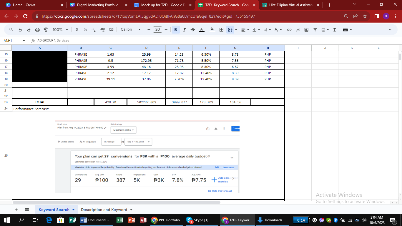
Task: Insert a link from the toolbar
Action: [x=289, y=30]
